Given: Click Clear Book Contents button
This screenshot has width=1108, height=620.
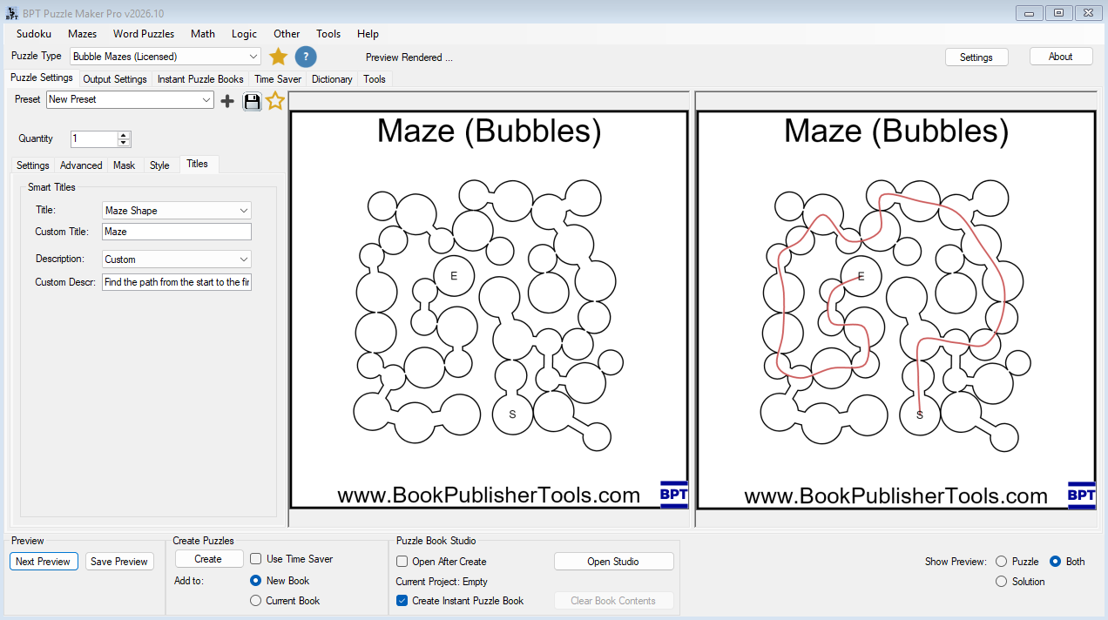Looking at the screenshot, I should [x=613, y=601].
